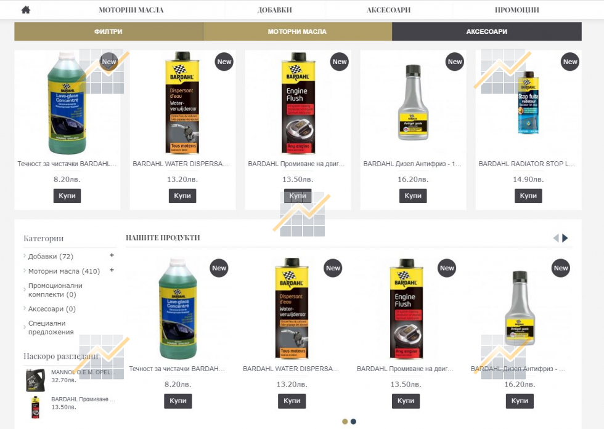Viewport: 604px width, 429px height.
Task: Buy the 8.20лв. washer fluid in top row
Action: click(67, 196)
